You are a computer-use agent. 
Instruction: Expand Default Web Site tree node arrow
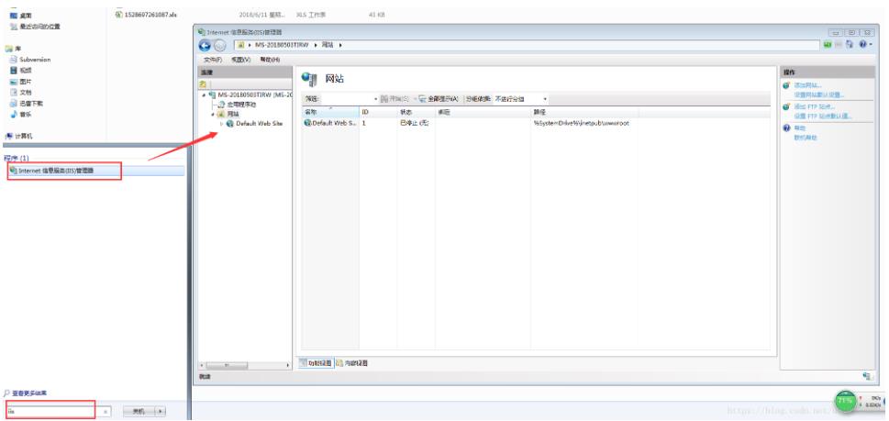pyautogui.click(x=221, y=124)
